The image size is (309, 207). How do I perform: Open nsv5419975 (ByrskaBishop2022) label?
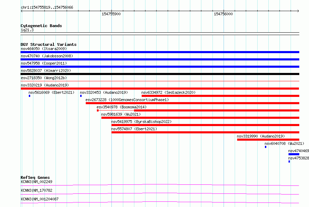click(x=141, y=122)
